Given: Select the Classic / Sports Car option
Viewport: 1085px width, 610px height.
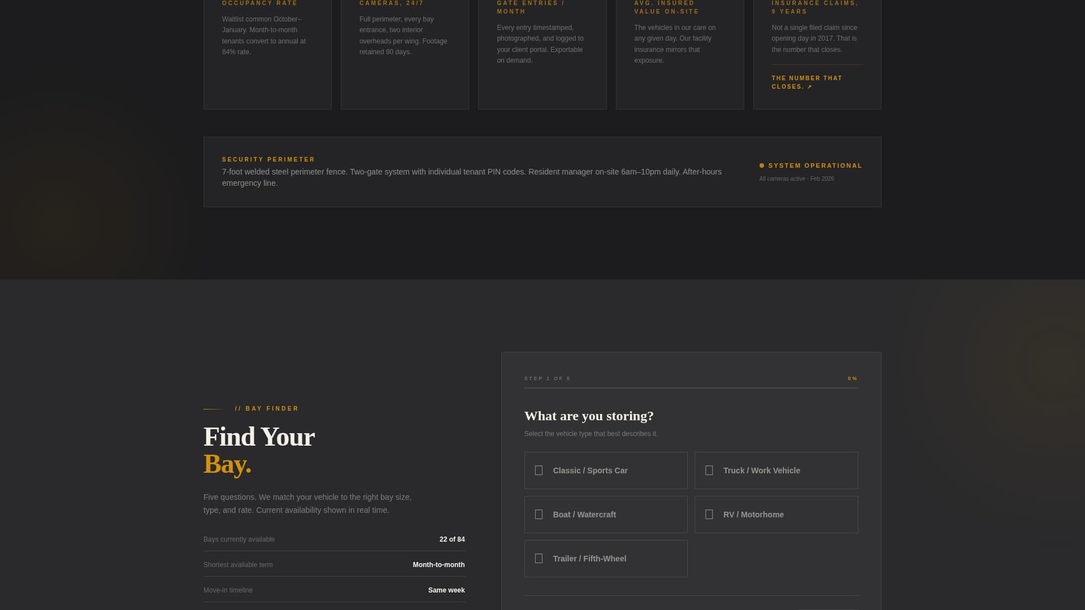Looking at the screenshot, I should (x=606, y=470).
